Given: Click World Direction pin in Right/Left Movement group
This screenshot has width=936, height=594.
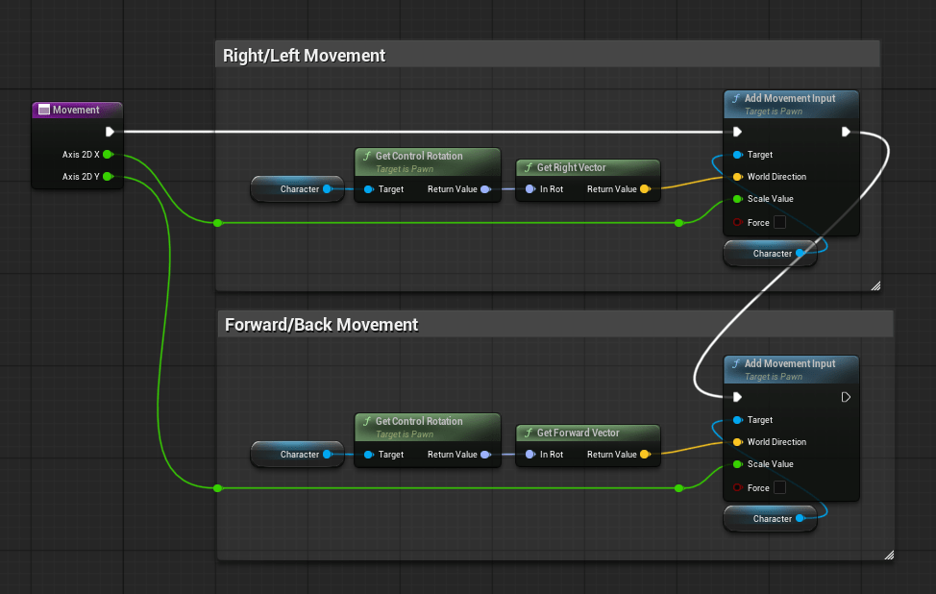Looking at the screenshot, I should (737, 177).
